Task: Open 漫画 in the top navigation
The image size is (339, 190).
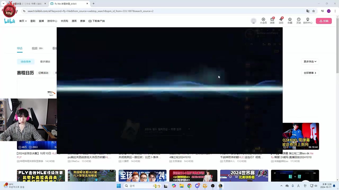Action: coord(74,21)
